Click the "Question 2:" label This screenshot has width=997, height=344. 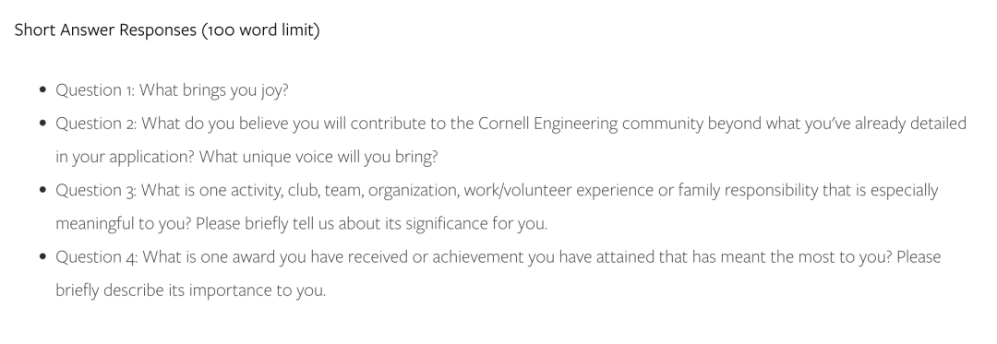96,124
